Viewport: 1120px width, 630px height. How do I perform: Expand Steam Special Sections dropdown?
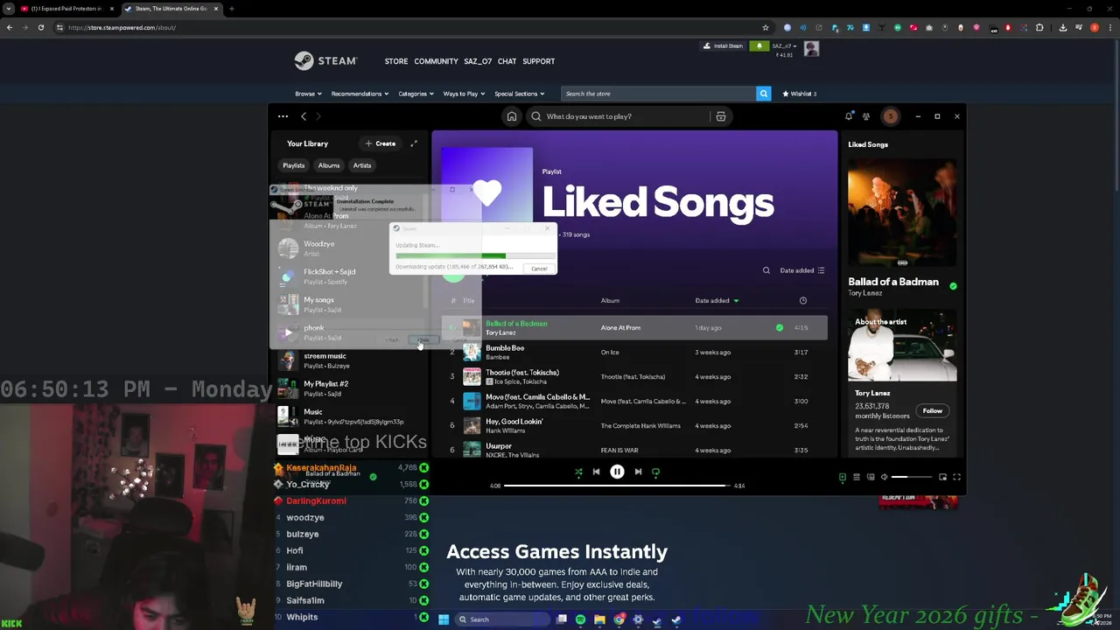(519, 94)
